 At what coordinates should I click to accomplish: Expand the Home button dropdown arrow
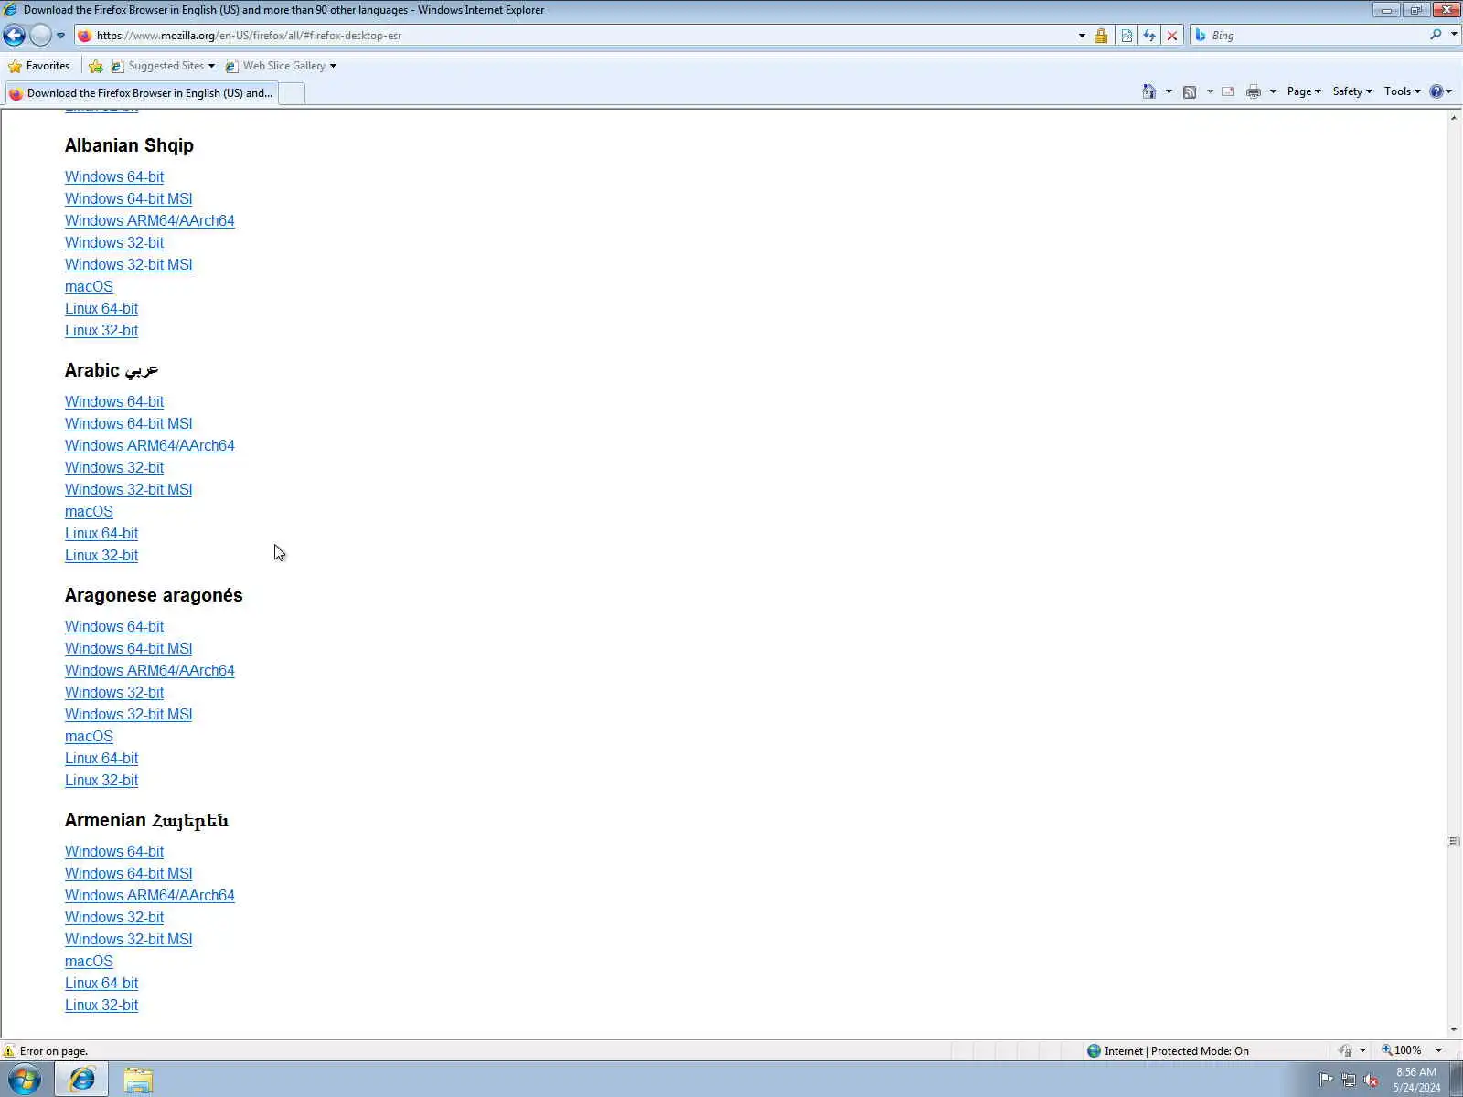tap(1169, 91)
